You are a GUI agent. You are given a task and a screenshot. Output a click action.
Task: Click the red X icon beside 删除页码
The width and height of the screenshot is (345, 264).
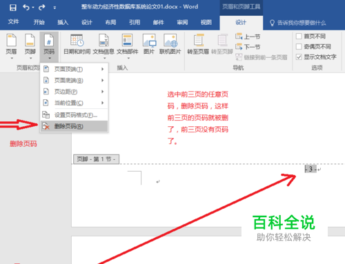[46, 126]
